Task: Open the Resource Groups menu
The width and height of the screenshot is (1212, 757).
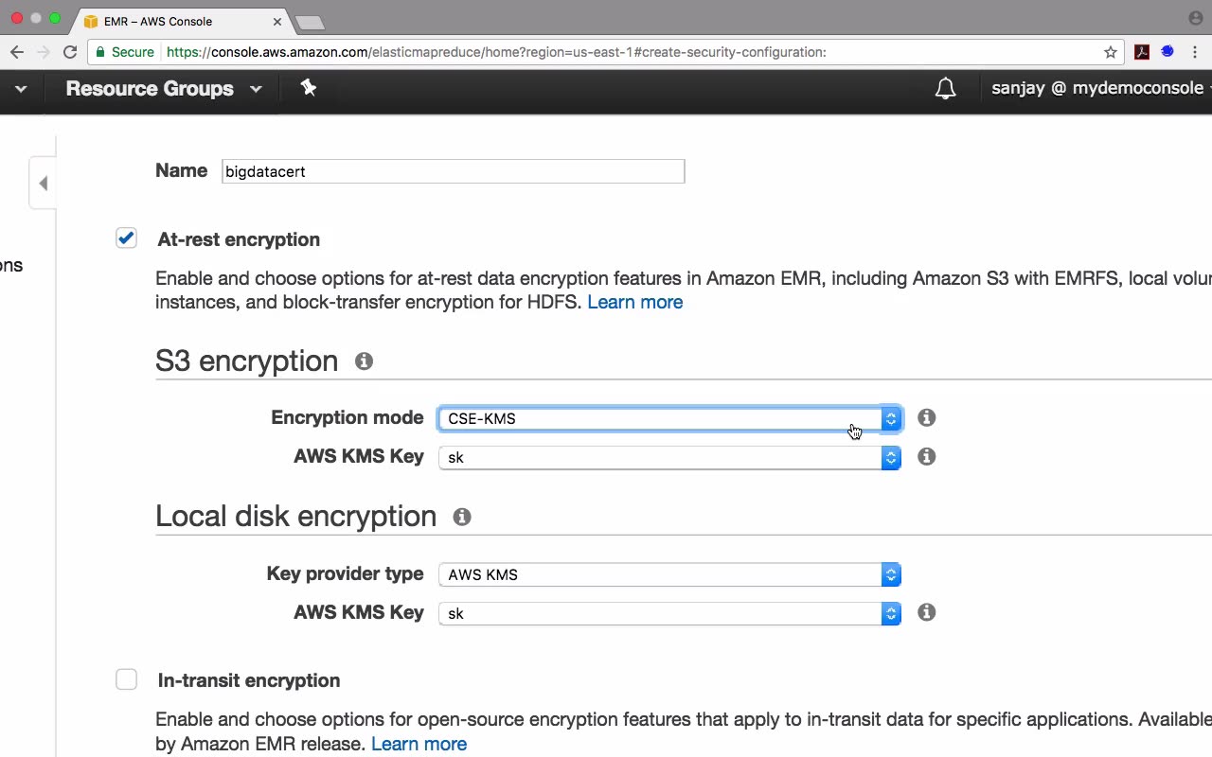Action: (x=163, y=89)
